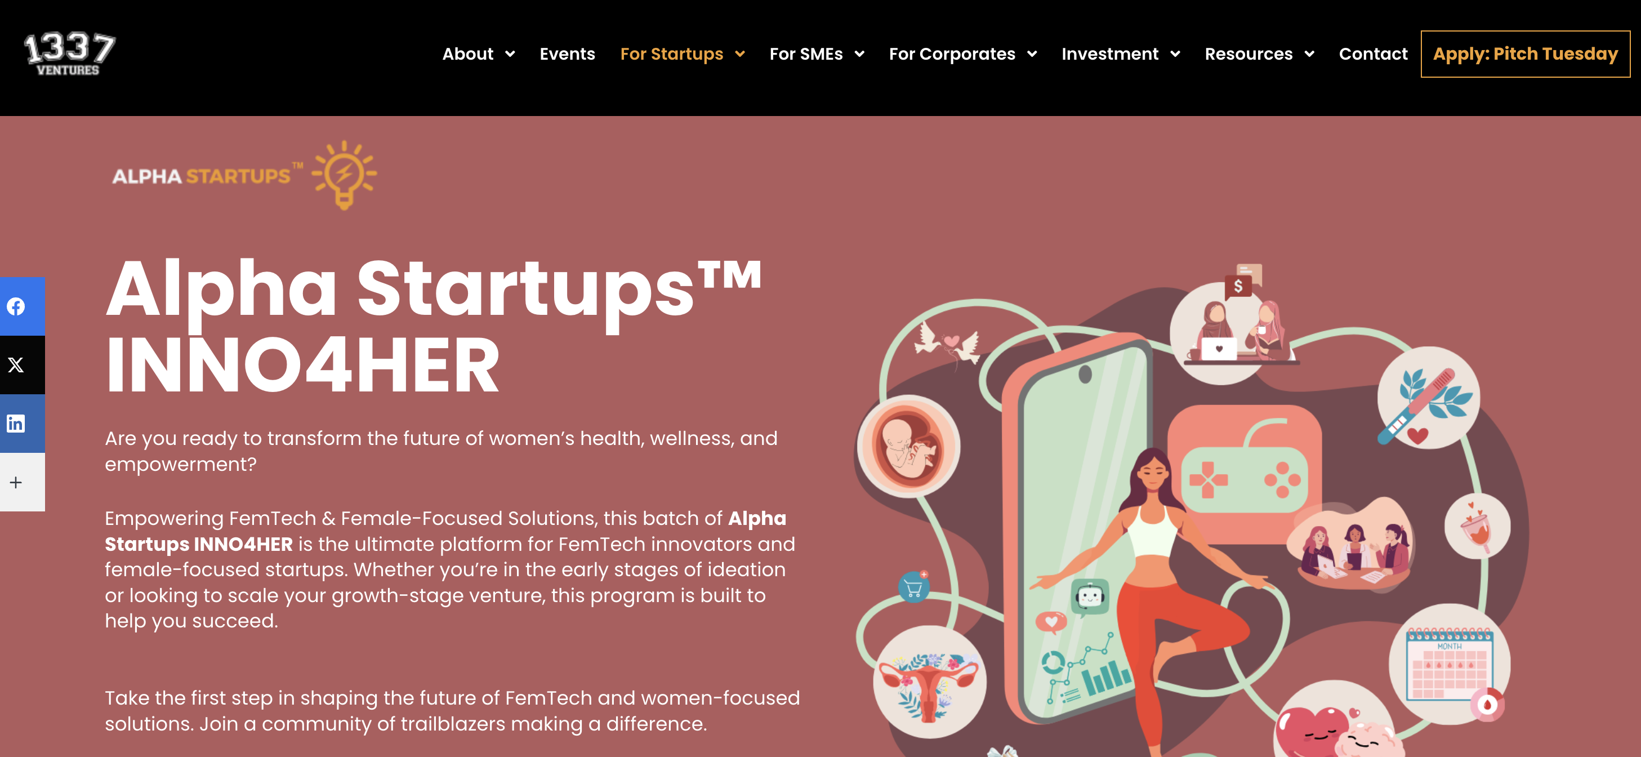Screen dimensions: 1641x757
Task: Open the Contact menu item
Action: coord(1373,54)
